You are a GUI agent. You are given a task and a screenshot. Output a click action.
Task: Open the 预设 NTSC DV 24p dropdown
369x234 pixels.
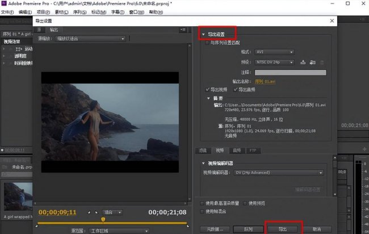(274, 62)
